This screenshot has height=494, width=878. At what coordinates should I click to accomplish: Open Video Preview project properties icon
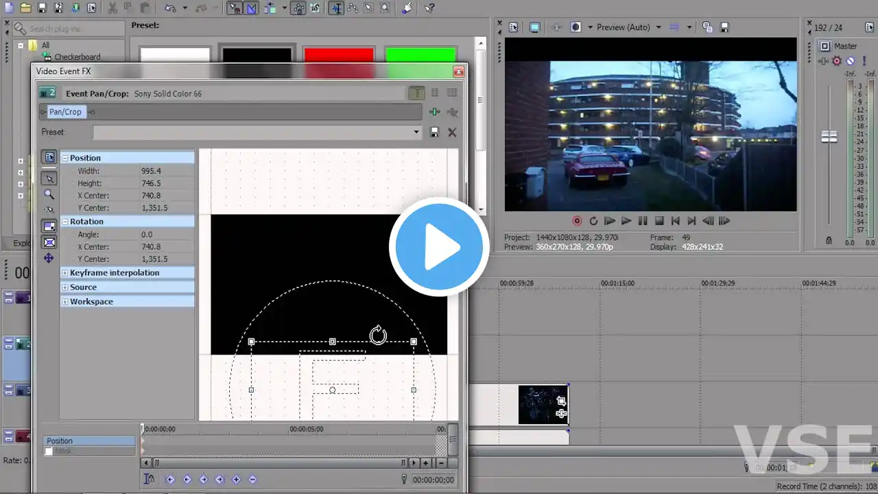513,27
